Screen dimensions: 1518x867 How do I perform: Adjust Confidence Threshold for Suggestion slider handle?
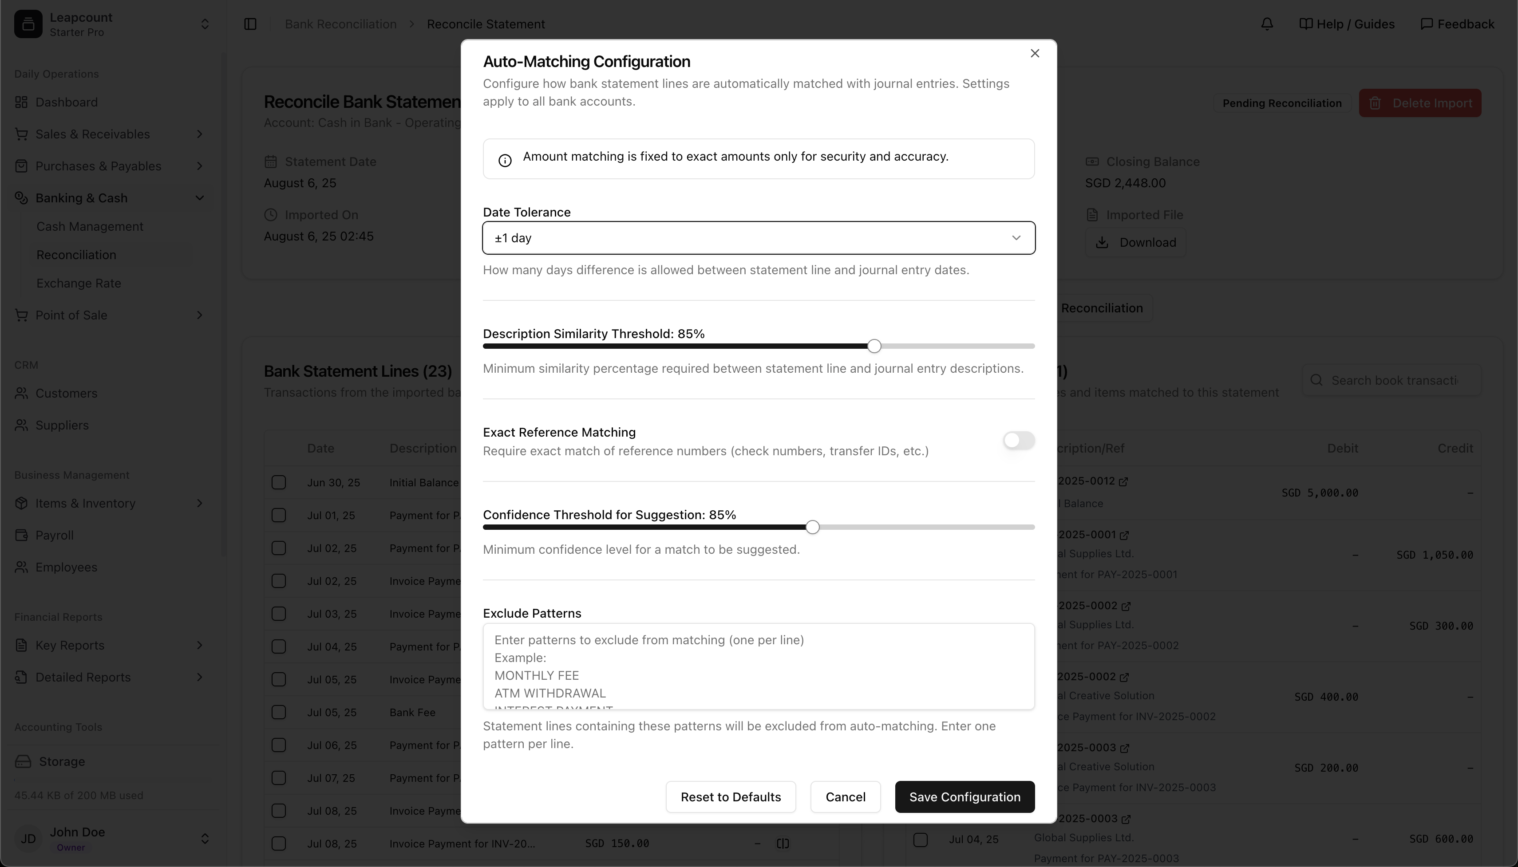[x=812, y=527]
